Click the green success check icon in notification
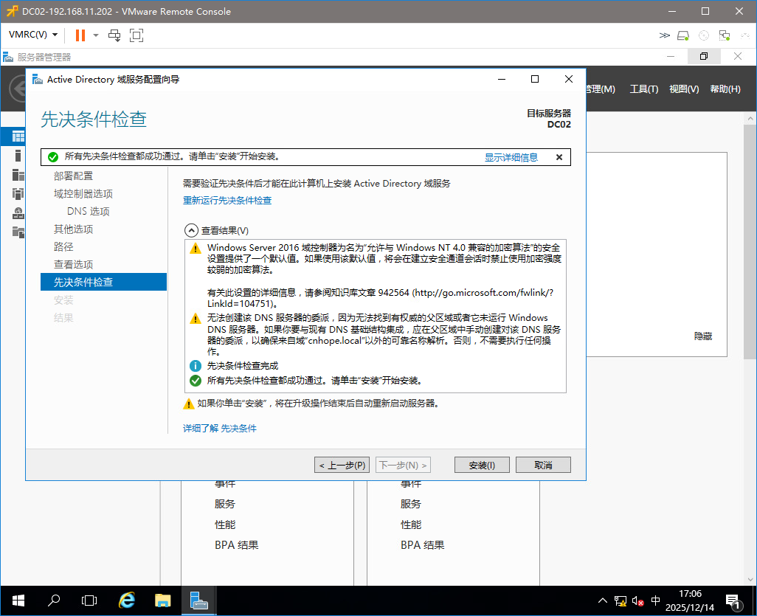757x616 pixels. click(53, 157)
